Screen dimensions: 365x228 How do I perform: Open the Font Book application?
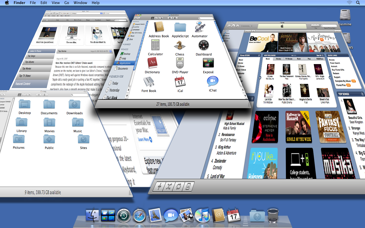point(149,82)
